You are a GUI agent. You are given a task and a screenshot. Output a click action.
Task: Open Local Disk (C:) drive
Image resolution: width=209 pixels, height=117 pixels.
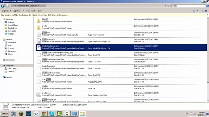point(13,69)
